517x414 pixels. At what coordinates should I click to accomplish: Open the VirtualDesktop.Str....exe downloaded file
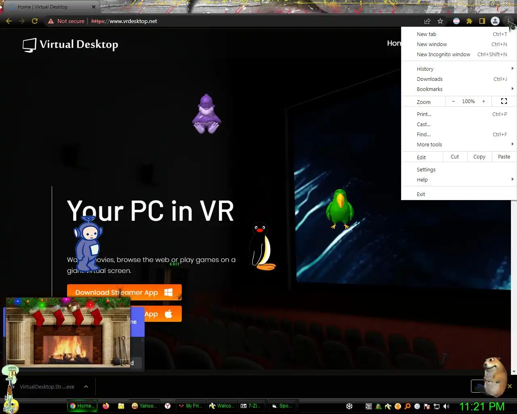47,387
